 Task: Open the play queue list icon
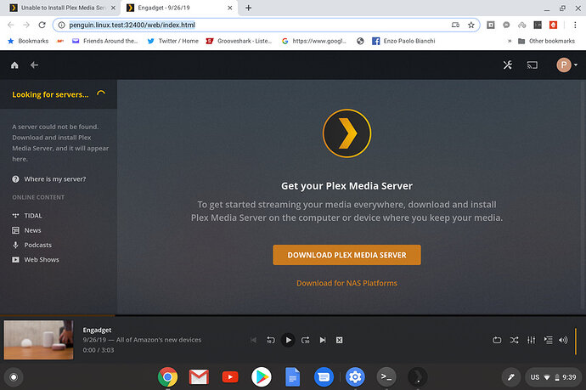[549, 340]
